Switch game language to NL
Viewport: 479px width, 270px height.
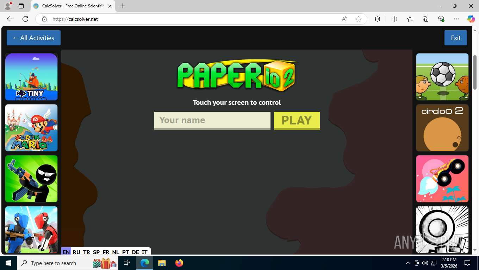pyautogui.click(x=116, y=252)
